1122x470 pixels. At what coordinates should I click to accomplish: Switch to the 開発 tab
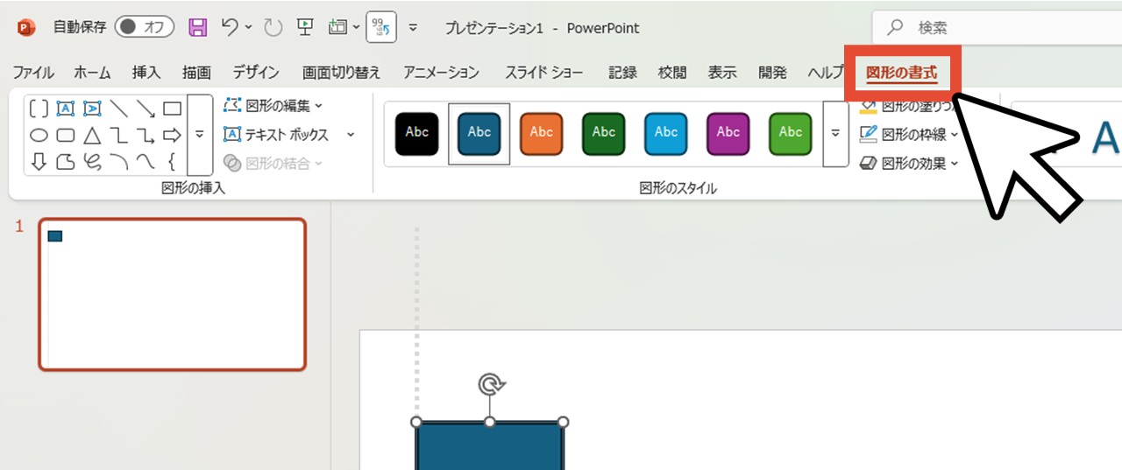pos(772,73)
